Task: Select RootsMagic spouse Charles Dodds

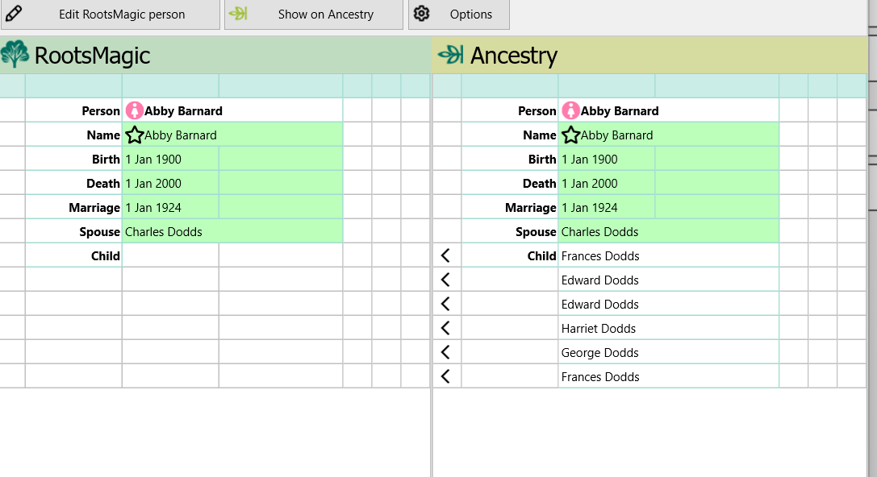Action: point(232,232)
